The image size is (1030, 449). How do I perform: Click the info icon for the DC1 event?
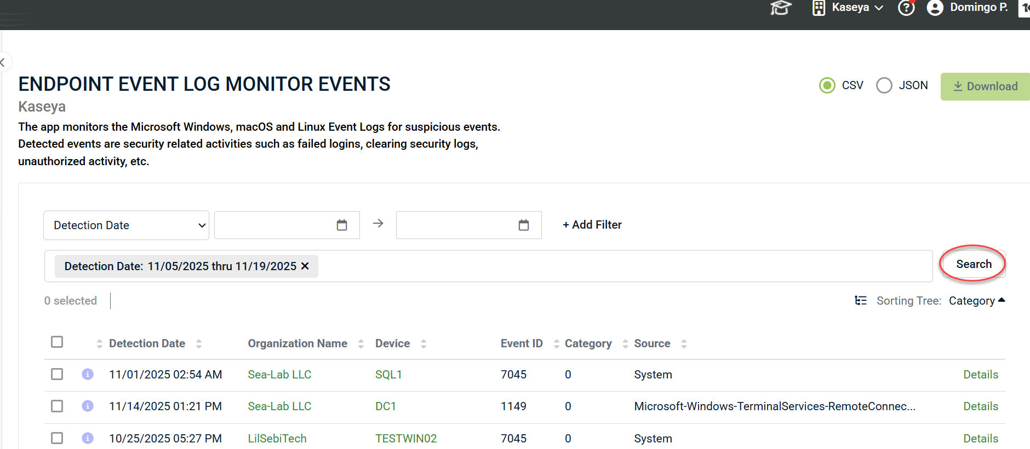tap(88, 406)
